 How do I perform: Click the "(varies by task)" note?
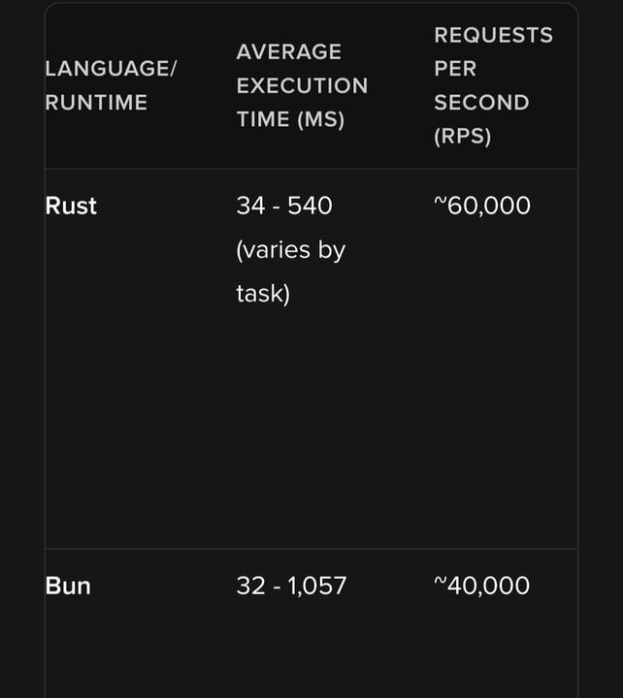(290, 271)
